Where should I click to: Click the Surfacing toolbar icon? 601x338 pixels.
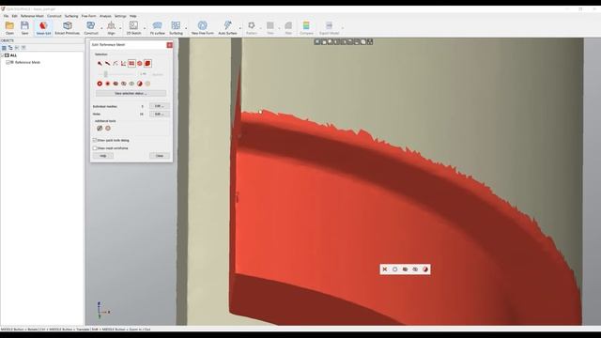[x=176, y=25]
